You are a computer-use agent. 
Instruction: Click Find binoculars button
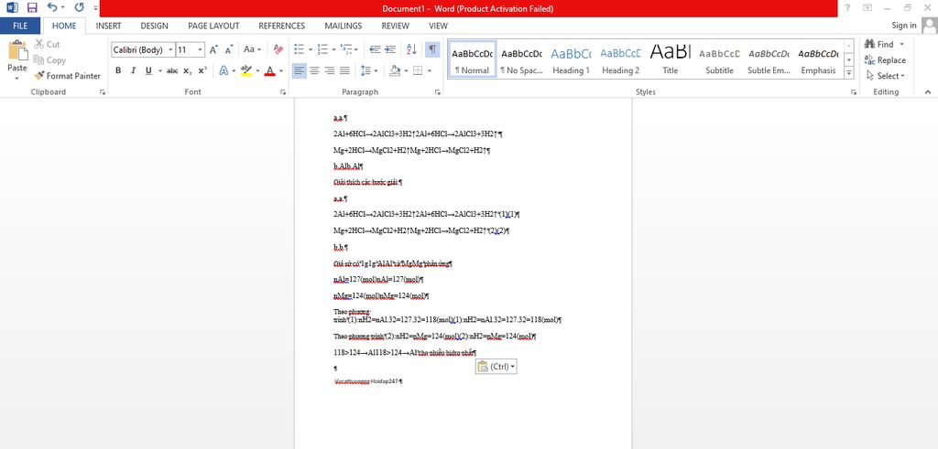(879, 44)
